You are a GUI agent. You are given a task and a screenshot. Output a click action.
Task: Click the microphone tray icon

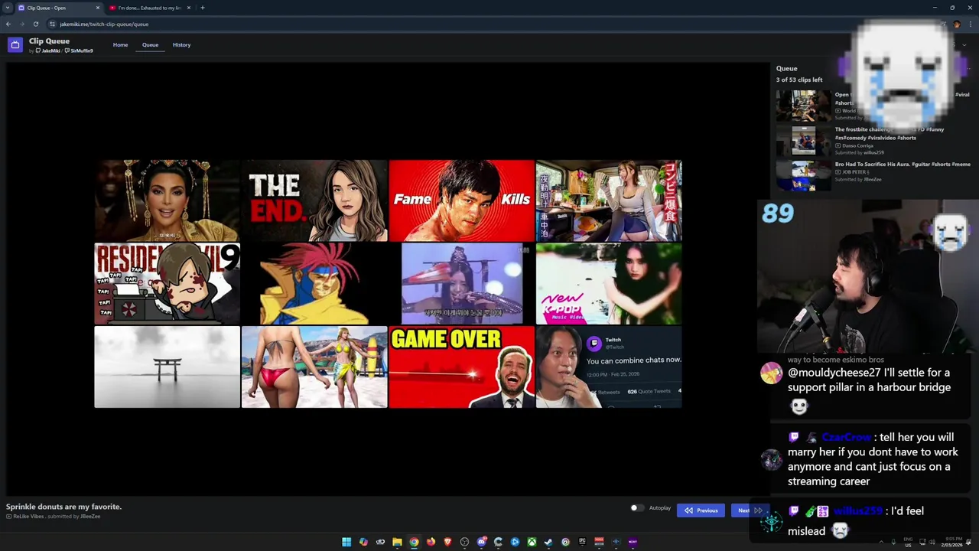(893, 542)
